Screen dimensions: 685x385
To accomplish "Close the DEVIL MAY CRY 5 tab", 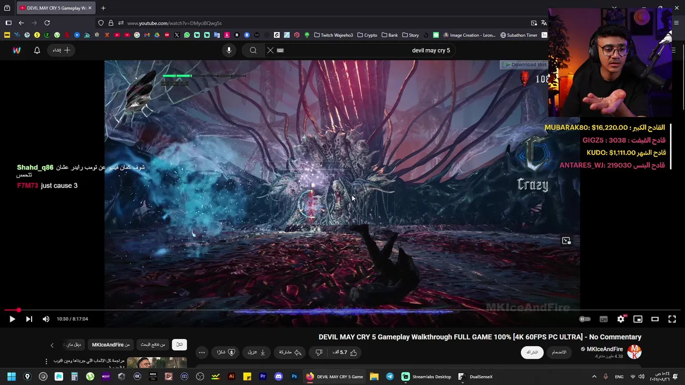I will [90, 8].
